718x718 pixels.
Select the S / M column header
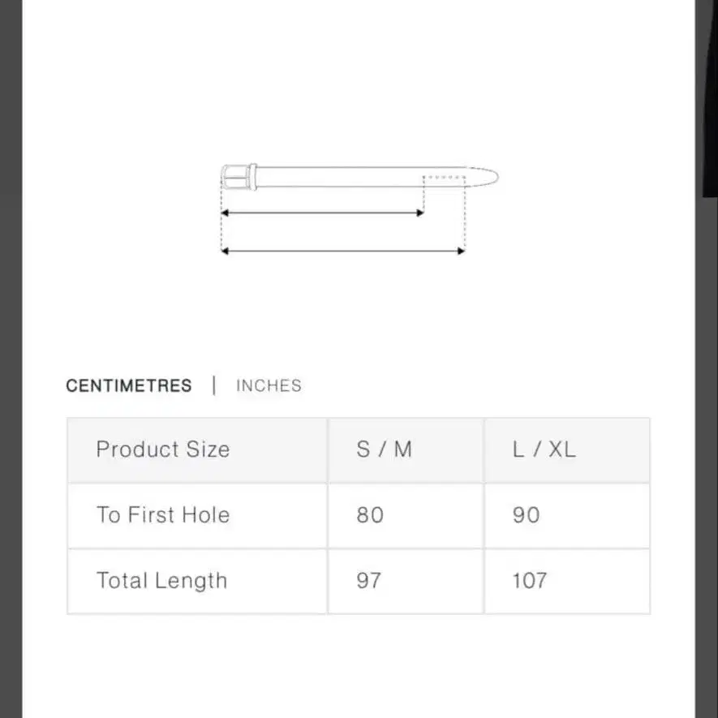click(384, 449)
